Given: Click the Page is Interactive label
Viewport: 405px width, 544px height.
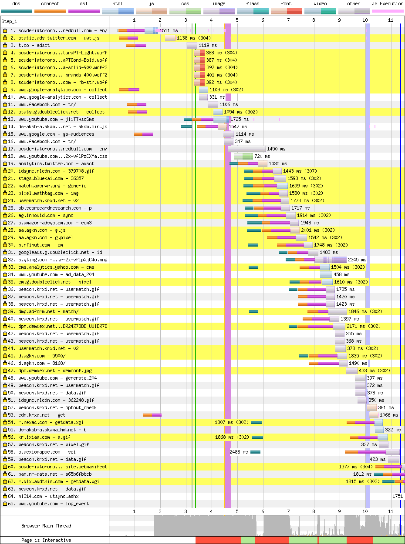Looking at the screenshot, I should tap(46, 540).
